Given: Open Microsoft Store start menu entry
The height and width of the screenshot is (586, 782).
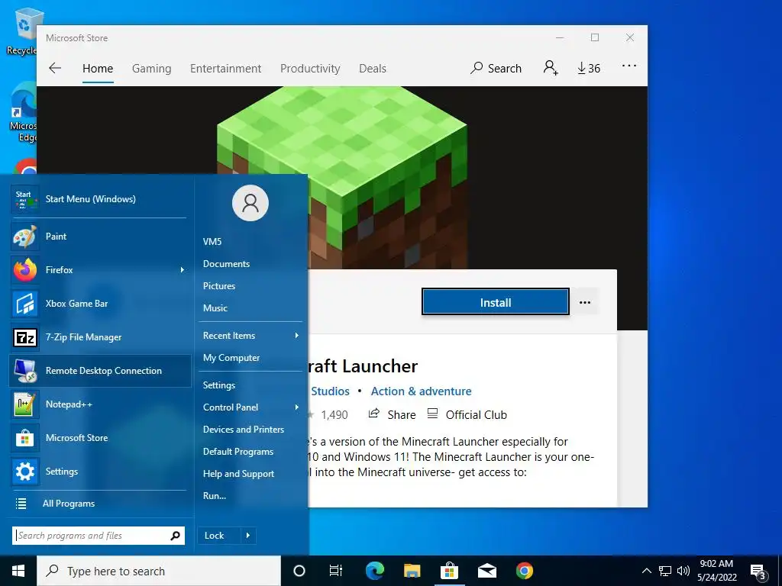Looking at the screenshot, I should tap(100, 438).
